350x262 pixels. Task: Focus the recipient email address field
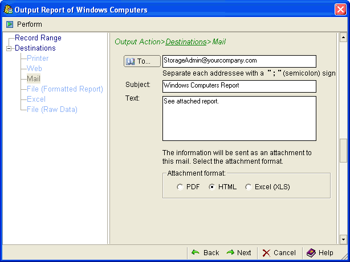239,61
